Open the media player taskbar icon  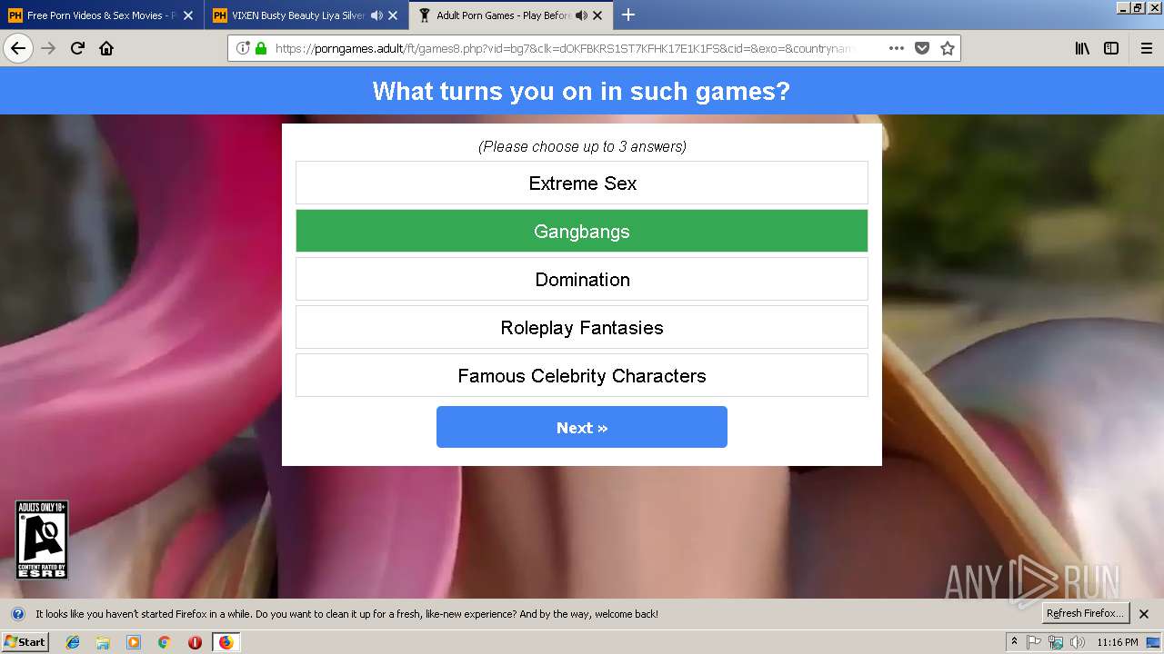tap(134, 642)
